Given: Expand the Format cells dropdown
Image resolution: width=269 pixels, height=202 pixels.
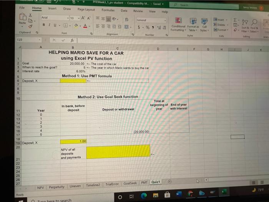Looking at the screenshot, I should pos(227,30).
